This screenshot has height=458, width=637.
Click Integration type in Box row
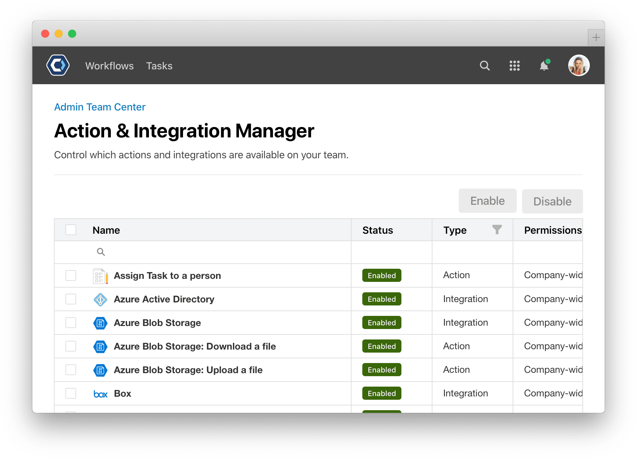pos(465,393)
